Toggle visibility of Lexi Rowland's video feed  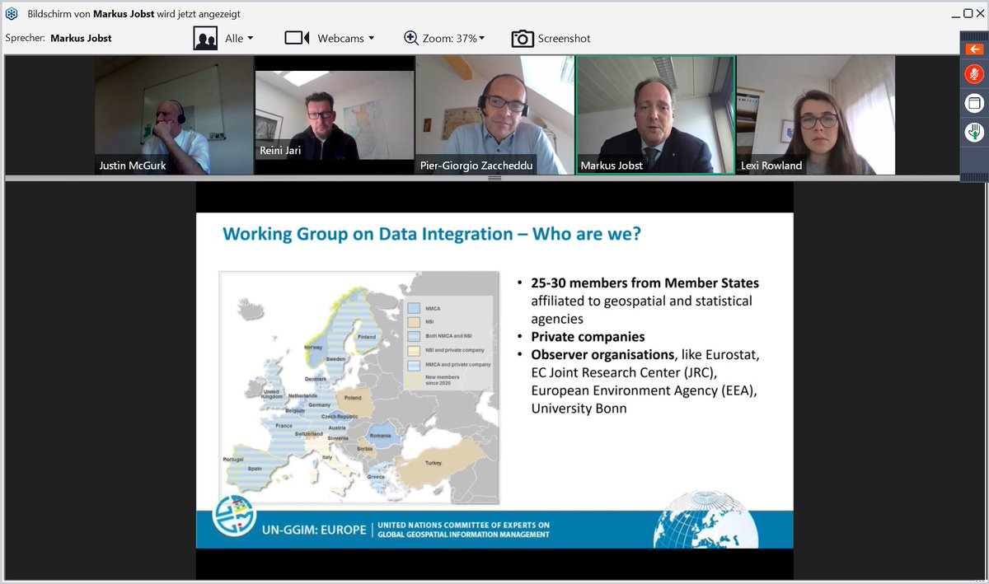(814, 114)
